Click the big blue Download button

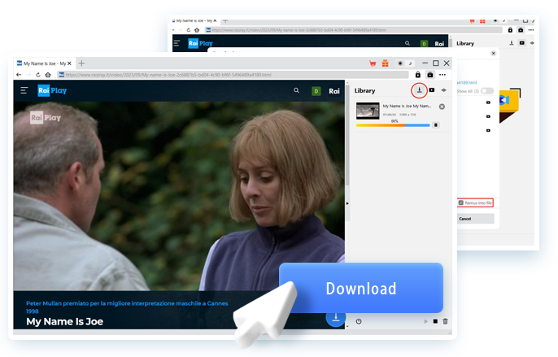click(x=361, y=288)
